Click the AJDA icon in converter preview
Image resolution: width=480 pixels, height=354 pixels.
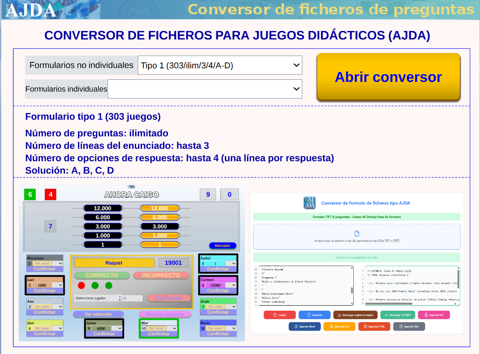point(310,203)
